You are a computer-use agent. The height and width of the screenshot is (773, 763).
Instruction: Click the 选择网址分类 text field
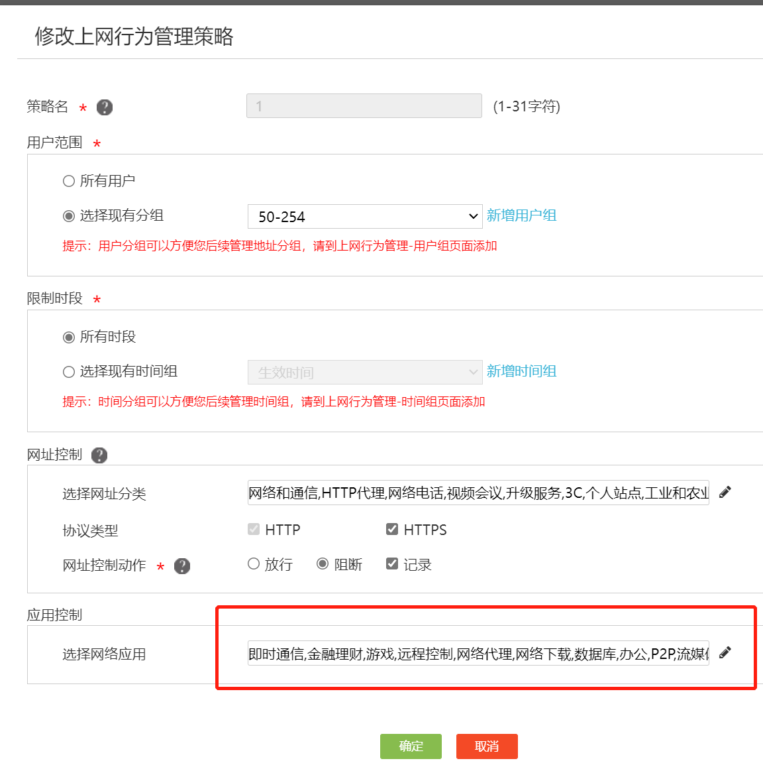pos(478,493)
